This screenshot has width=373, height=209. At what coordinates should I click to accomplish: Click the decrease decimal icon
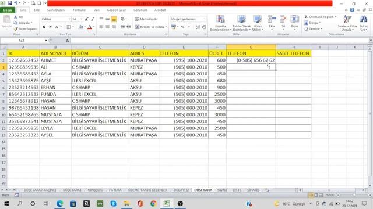tap(204, 27)
